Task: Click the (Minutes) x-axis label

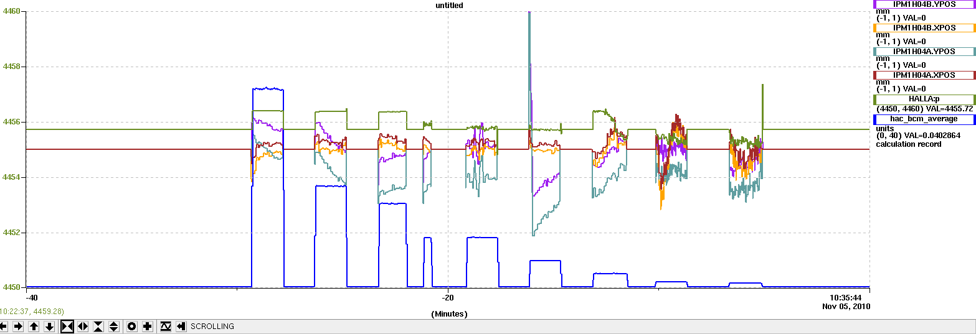Action: click(x=449, y=314)
